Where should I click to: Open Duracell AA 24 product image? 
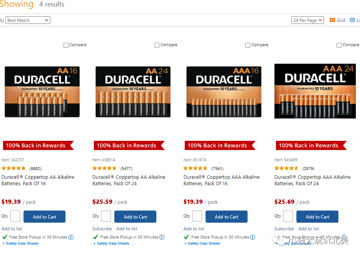pyautogui.click(x=133, y=92)
